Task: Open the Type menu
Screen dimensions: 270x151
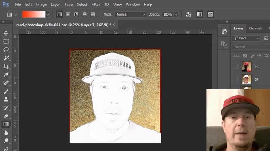Action: (x=68, y=5)
